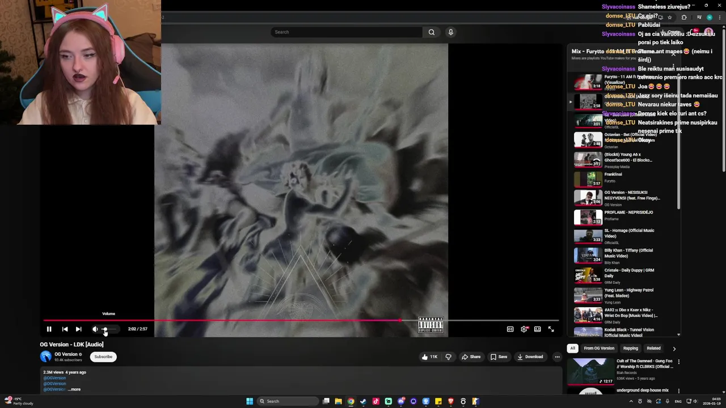Switch to Google Chrome on the taskbar

351,401
